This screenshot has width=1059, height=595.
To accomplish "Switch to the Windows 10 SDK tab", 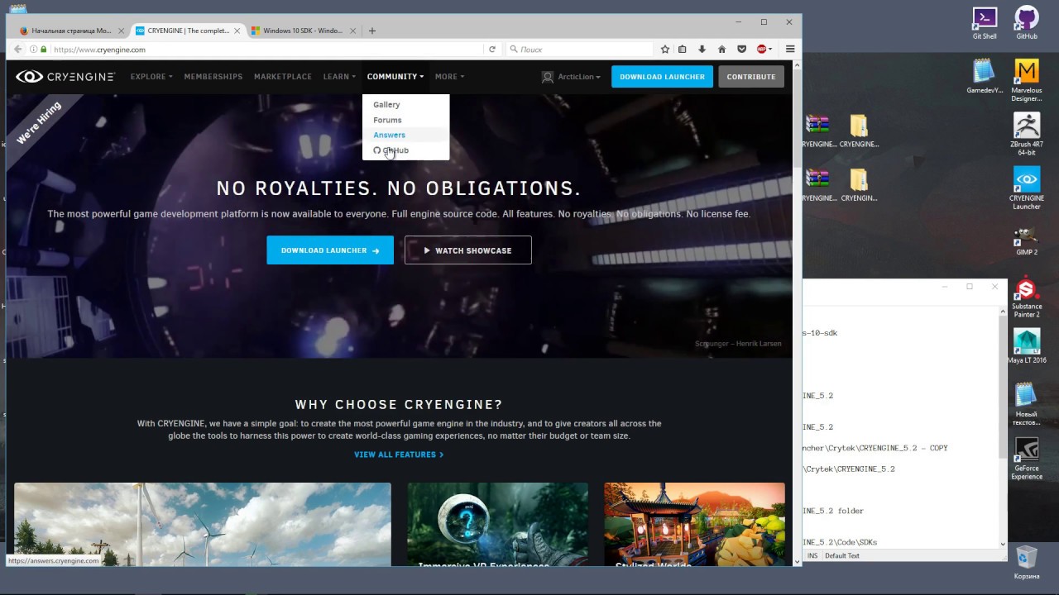I will pos(301,31).
